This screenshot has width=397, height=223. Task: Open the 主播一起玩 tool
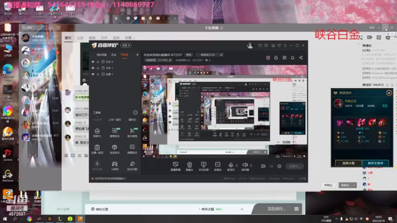pos(97,149)
